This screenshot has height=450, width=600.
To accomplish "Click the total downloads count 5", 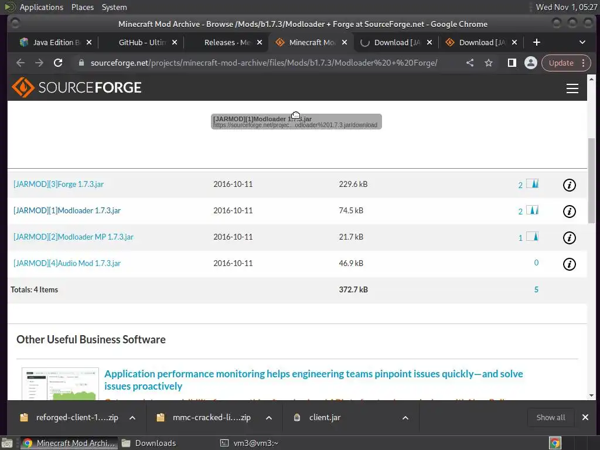I will [x=536, y=289].
